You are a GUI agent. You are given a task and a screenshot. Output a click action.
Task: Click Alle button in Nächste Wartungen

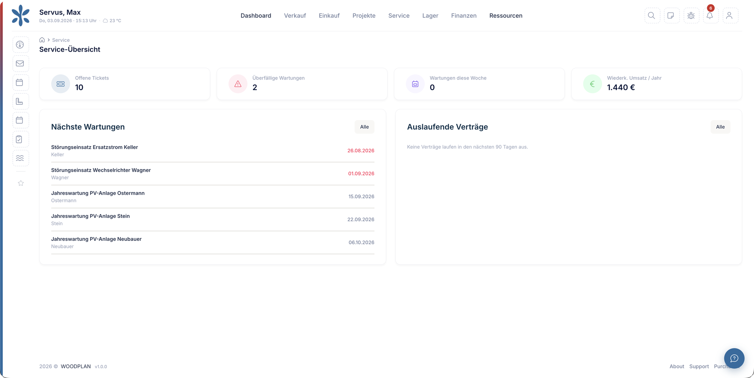365,127
